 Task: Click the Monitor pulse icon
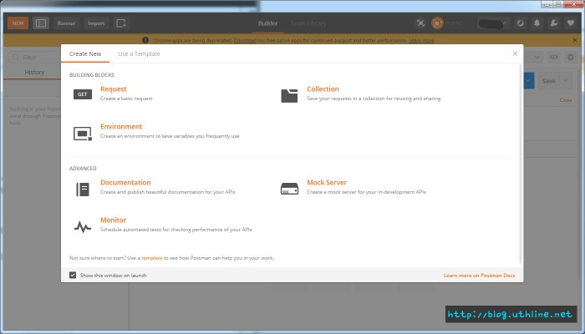tap(83, 226)
